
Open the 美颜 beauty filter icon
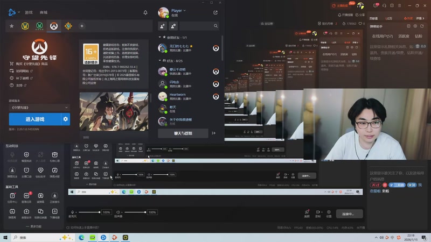[307, 213]
